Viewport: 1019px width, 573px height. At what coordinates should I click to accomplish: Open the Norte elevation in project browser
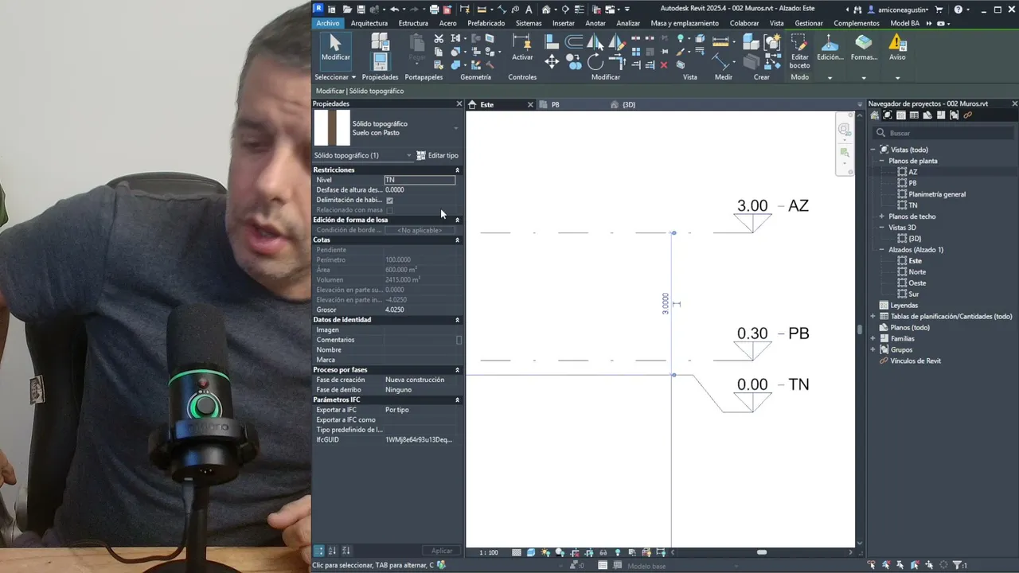pos(917,272)
